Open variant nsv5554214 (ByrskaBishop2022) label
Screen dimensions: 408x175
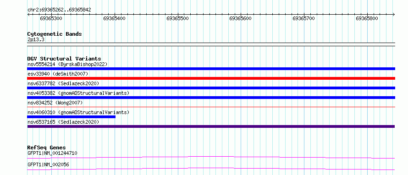[67, 64]
